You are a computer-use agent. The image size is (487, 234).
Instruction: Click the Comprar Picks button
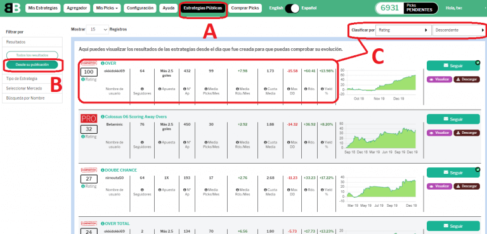tap(245, 8)
